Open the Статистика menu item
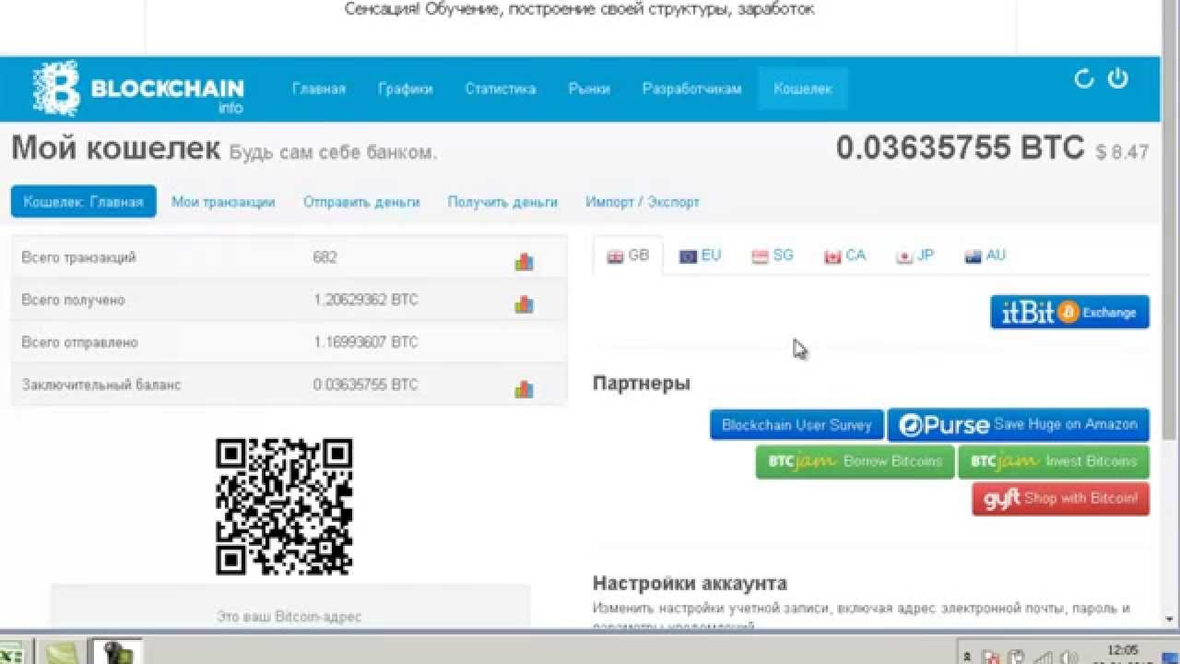The width and height of the screenshot is (1180, 664). (x=501, y=89)
